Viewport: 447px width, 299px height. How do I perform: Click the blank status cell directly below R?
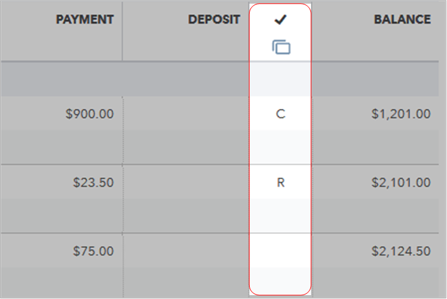click(280, 215)
